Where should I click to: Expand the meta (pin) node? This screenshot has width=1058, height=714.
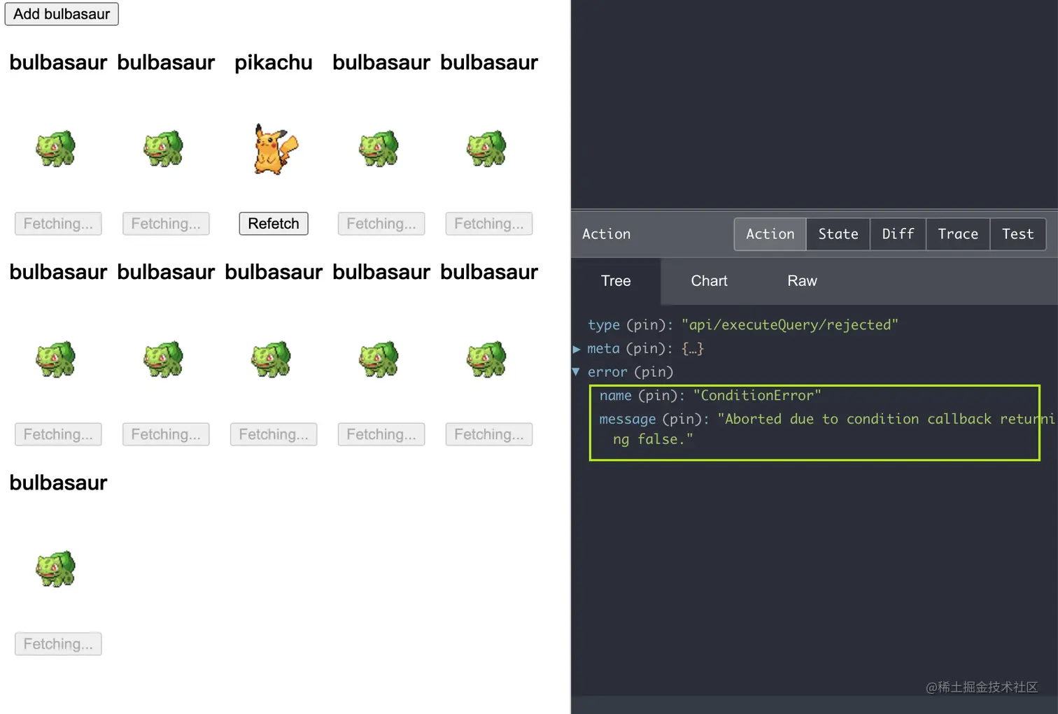click(x=577, y=349)
